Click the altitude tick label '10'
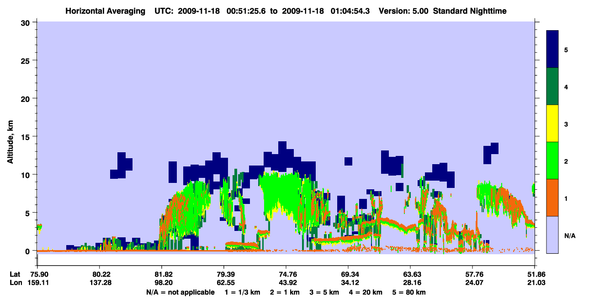Screen dimensions: 594x305 pyautogui.click(x=27, y=175)
